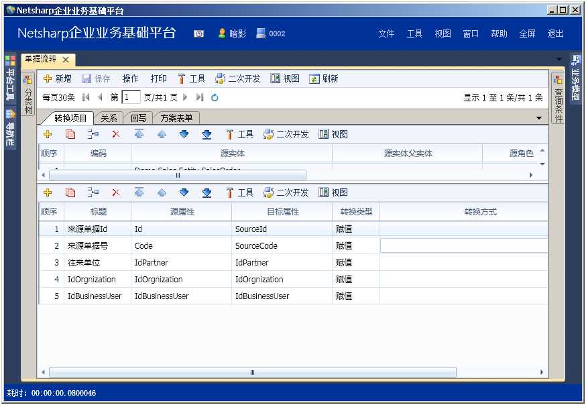This screenshot has width=586, height=405.
Task: Click the insert-row icon in the lower grid toolbar
Action: tap(93, 192)
